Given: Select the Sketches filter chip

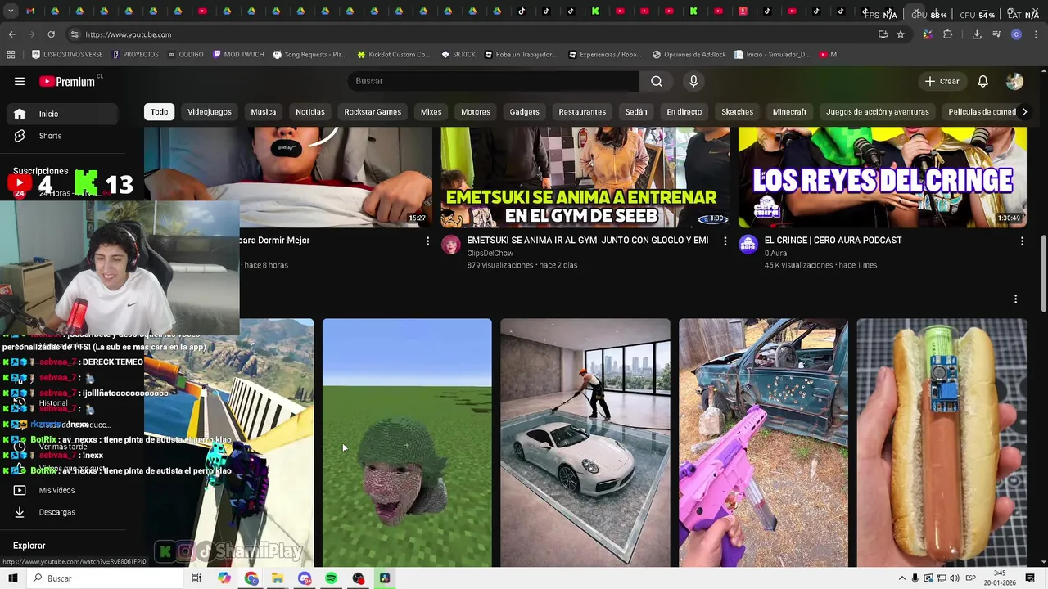Looking at the screenshot, I should click(x=737, y=112).
